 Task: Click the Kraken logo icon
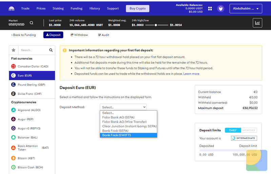coord(12,8)
